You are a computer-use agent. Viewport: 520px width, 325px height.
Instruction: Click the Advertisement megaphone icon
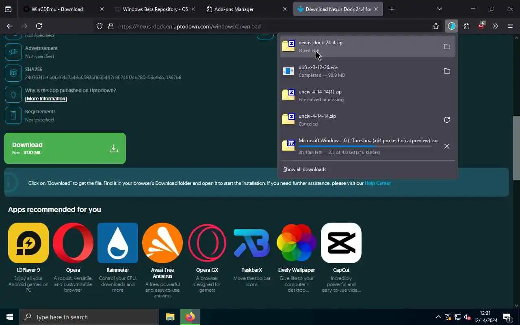[13, 52]
